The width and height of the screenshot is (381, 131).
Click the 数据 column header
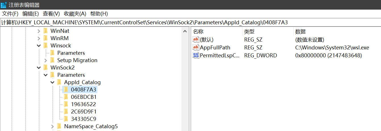(x=300, y=31)
